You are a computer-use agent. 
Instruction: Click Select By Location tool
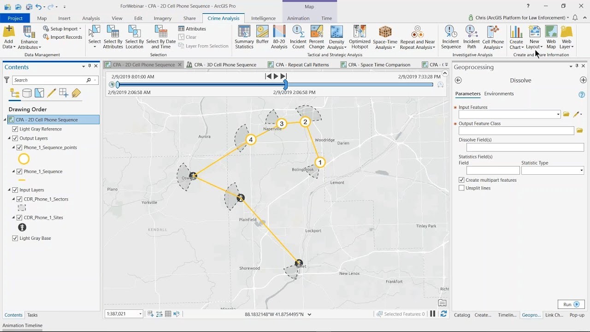click(134, 37)
